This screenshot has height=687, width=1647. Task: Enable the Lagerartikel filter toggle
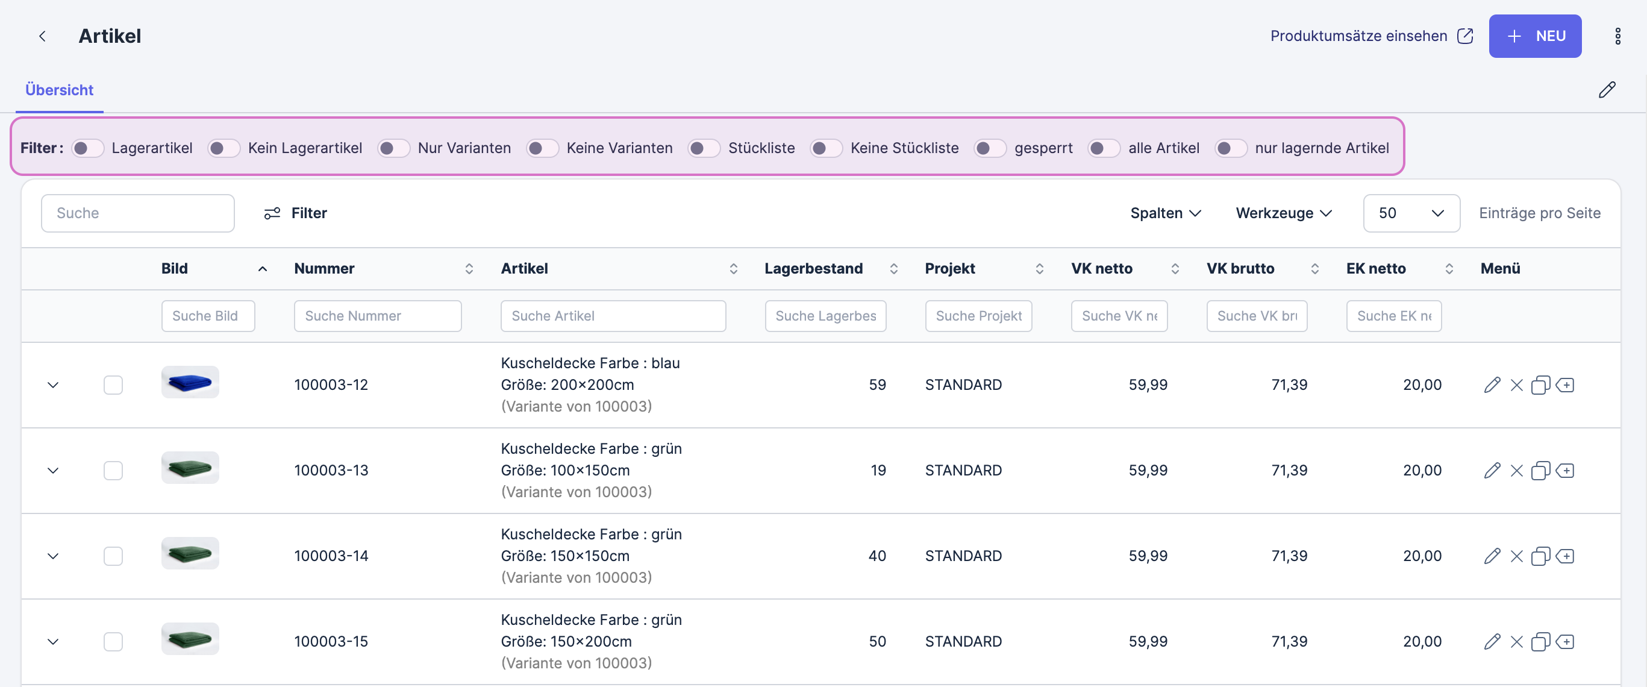[87, 148]
